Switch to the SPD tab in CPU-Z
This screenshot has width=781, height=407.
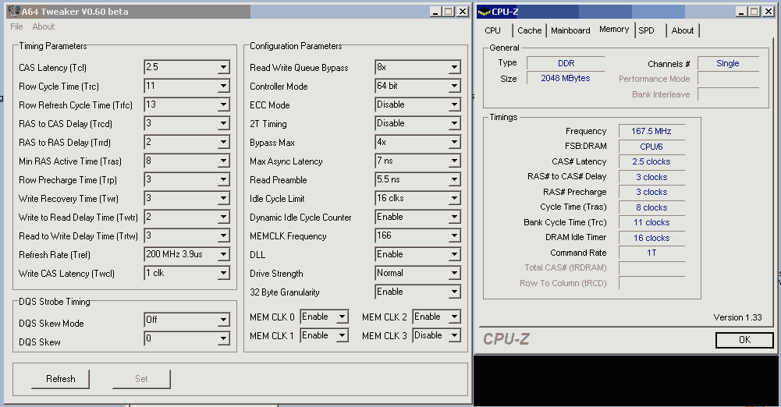click(x=646, y=30)
